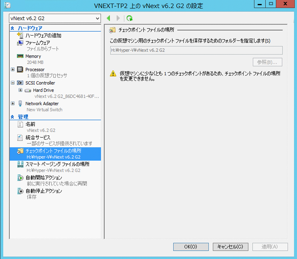This screenshot has width=297, height=259.
Task: Select the ファームウェア icon
Action: point(20,43)
